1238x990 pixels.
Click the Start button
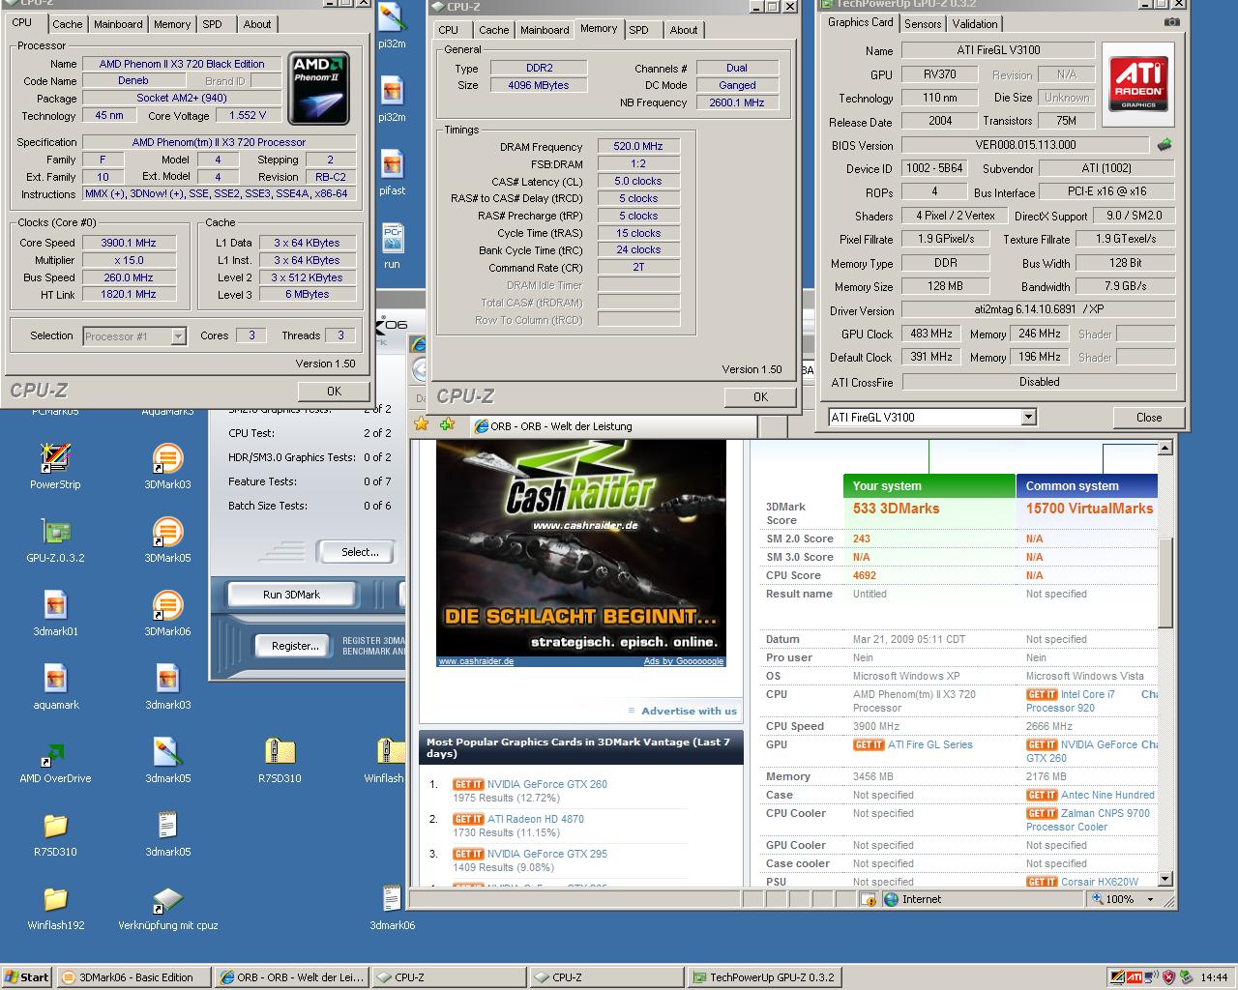[x=27, y=977]
